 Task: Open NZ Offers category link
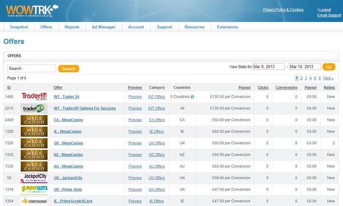tap(157, 155)
